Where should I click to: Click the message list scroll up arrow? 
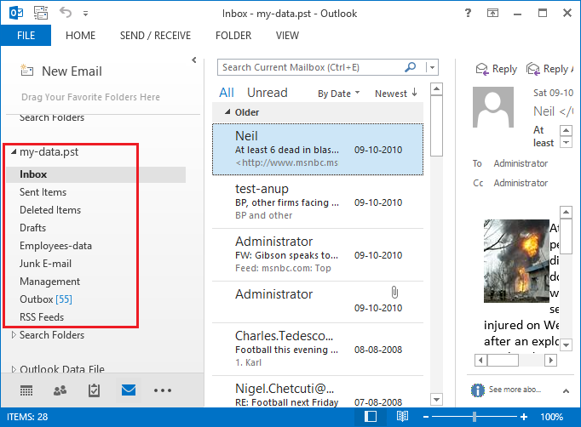pos(437,88)
